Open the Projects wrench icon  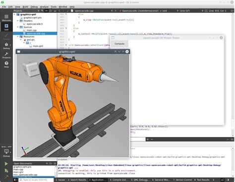pyautogui.click(x=6, y=55)
